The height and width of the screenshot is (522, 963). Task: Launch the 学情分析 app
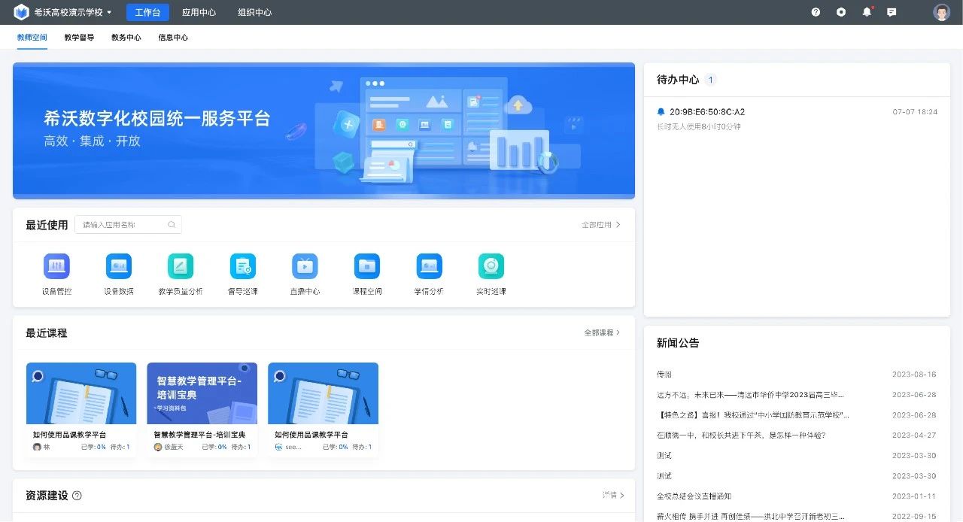[x=429, y=267]
